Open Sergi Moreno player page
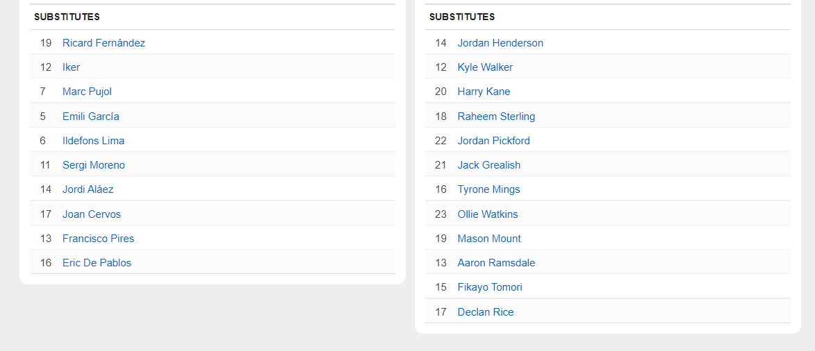815x351 pixels. pos(94,165)
